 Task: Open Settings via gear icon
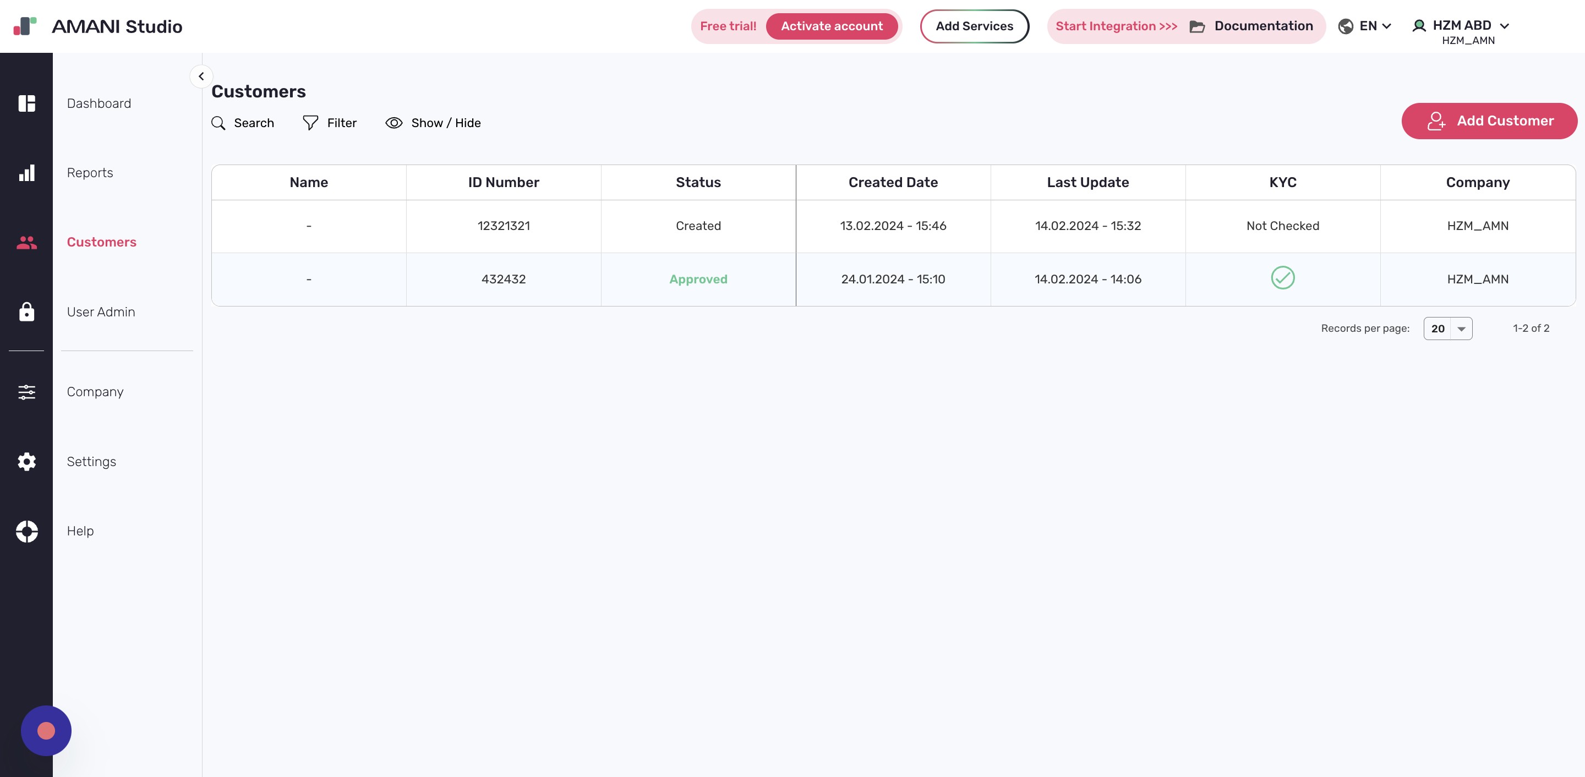click(x=26, y=461)
